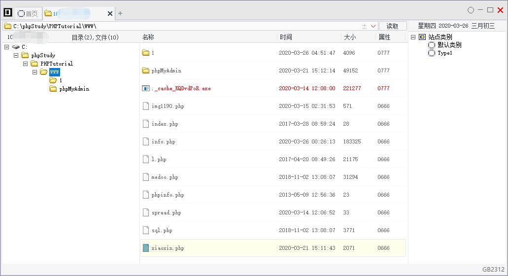Click file icon of medoo.php
This screenshot has width=508, height=276.
(x=146, y=177)
